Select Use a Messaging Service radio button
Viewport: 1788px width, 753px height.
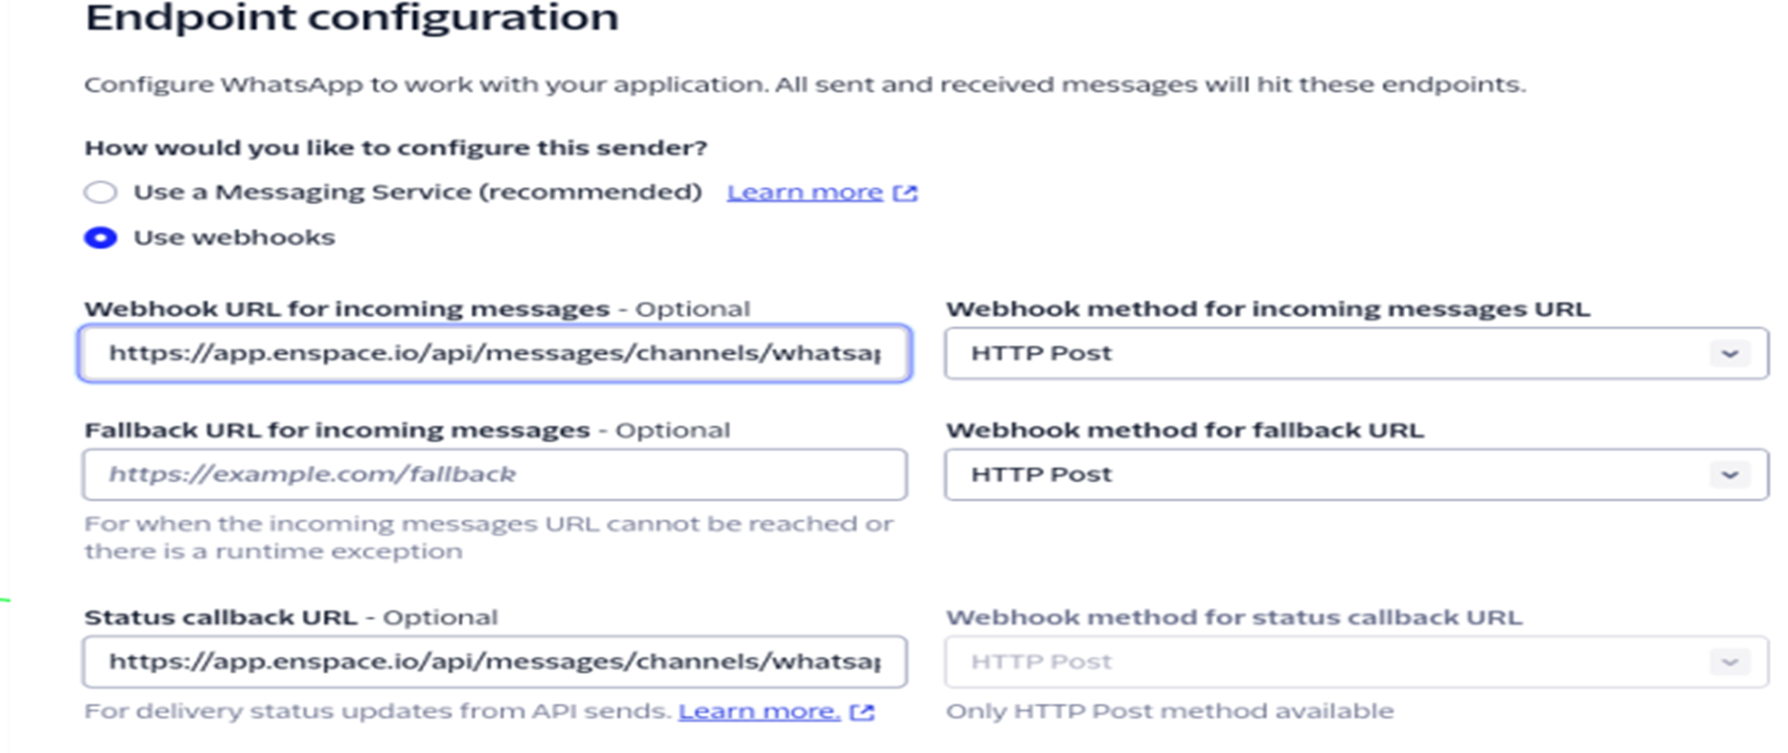101,193
